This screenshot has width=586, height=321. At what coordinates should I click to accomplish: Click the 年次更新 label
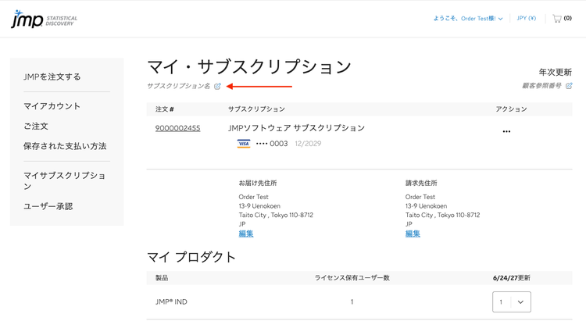(x=556, y=72)
